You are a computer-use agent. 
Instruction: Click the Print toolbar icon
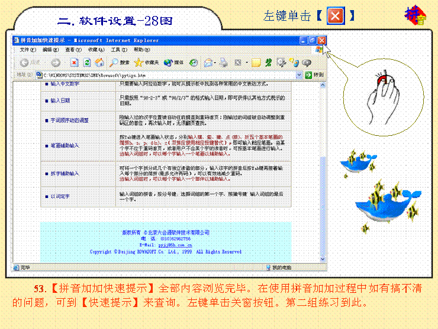224,63
